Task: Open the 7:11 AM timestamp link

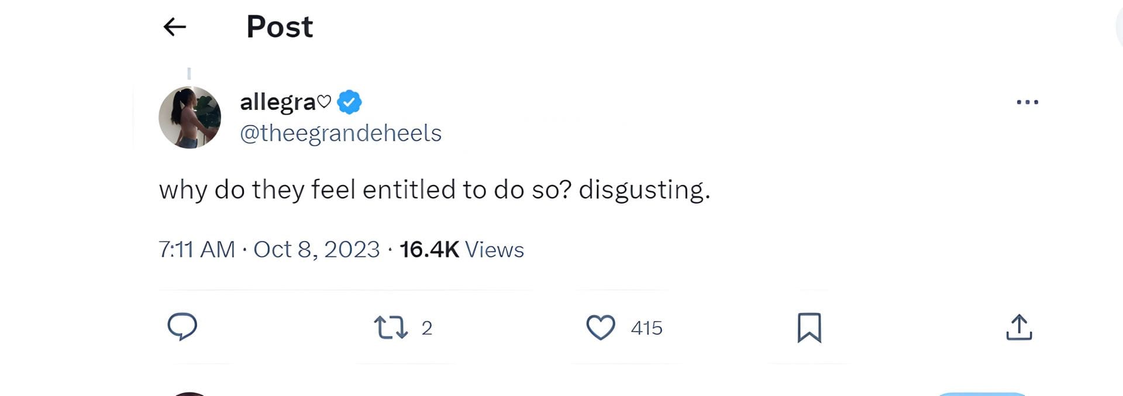Action: click(x=197, y=250)
